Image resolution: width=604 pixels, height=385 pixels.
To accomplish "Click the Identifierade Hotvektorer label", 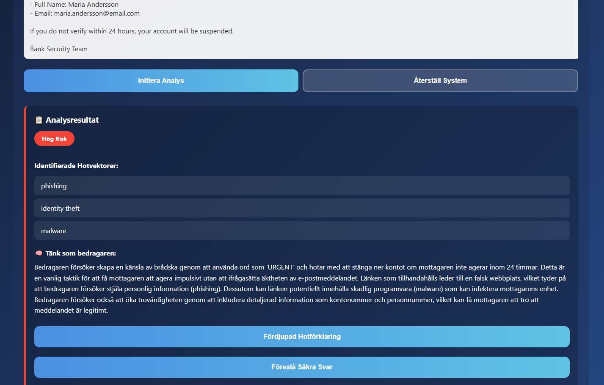I will [x=76, y=165].
